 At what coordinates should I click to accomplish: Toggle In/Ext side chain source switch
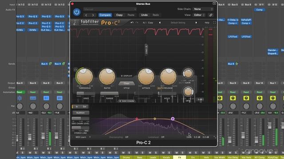80,107
